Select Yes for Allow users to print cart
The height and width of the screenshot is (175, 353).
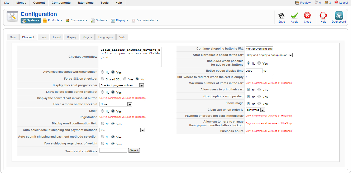tap(259, 90)
